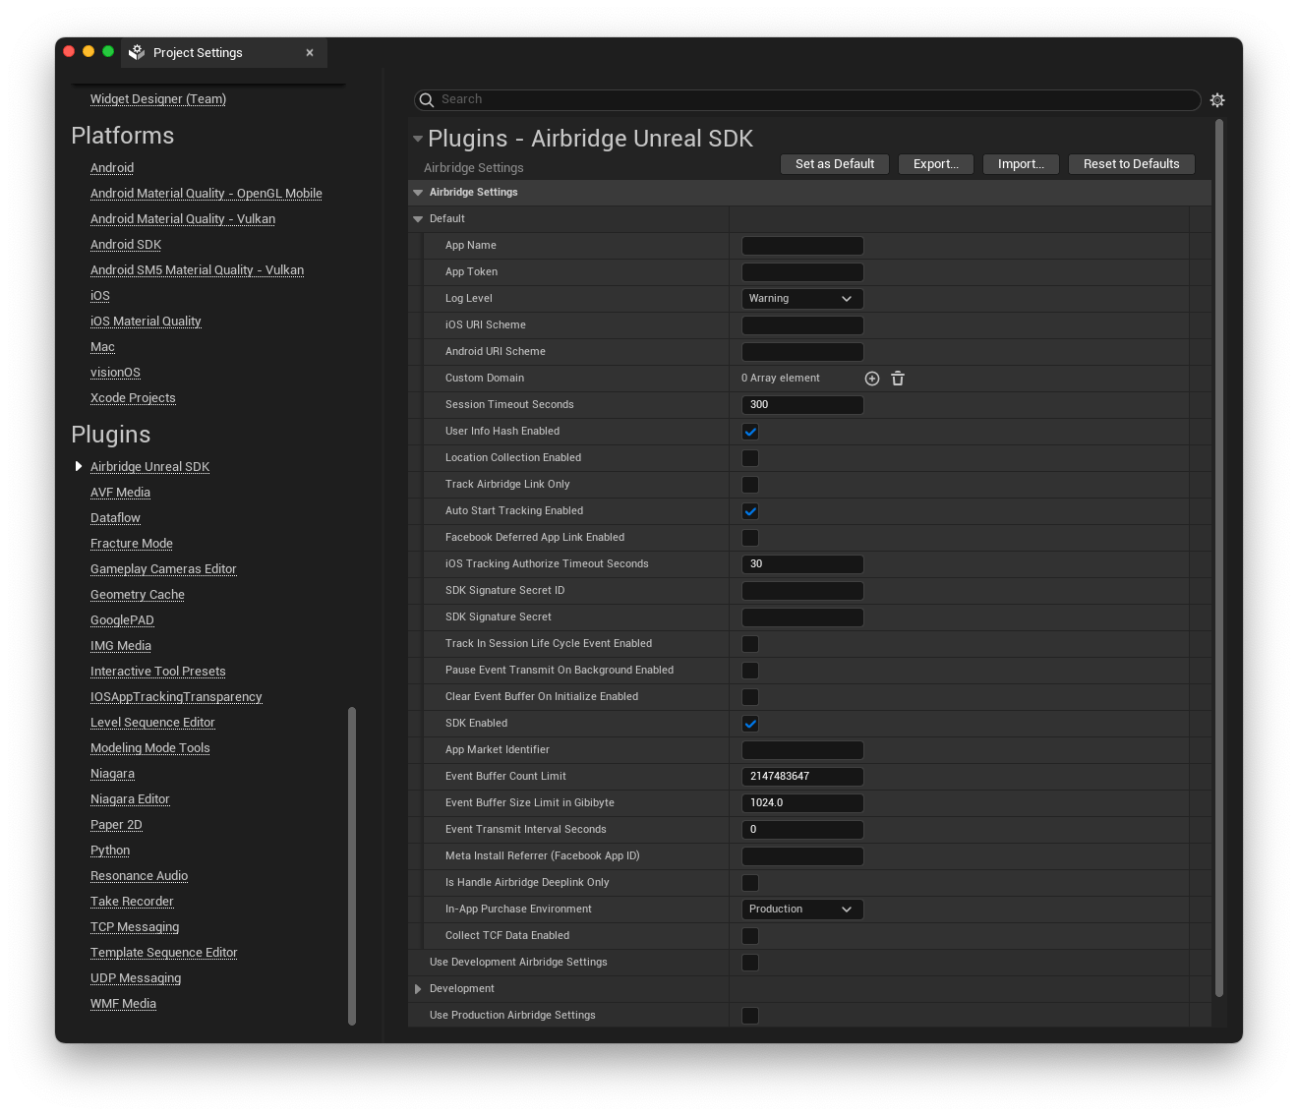
Task: Select the Project Settings tab
Action: pyautogui.click(x=224, y=53)
